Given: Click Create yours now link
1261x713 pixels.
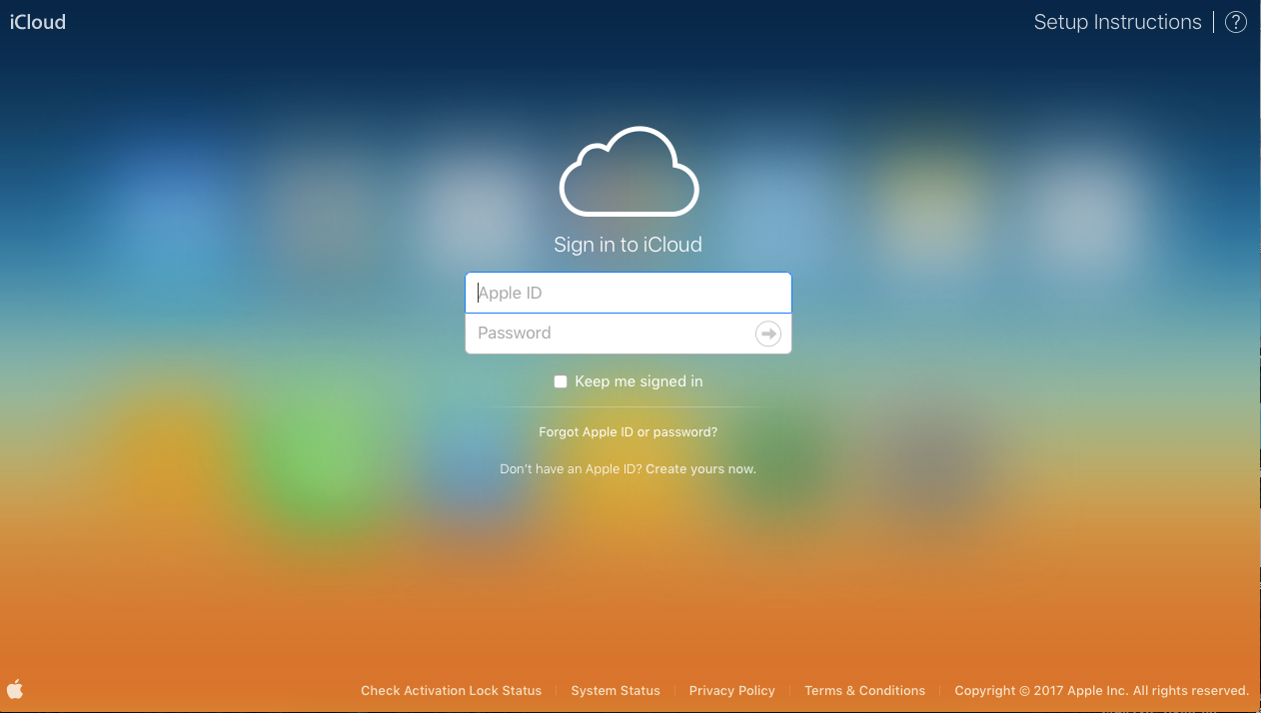Looking at the screenshot, I should tap(700, 469).
